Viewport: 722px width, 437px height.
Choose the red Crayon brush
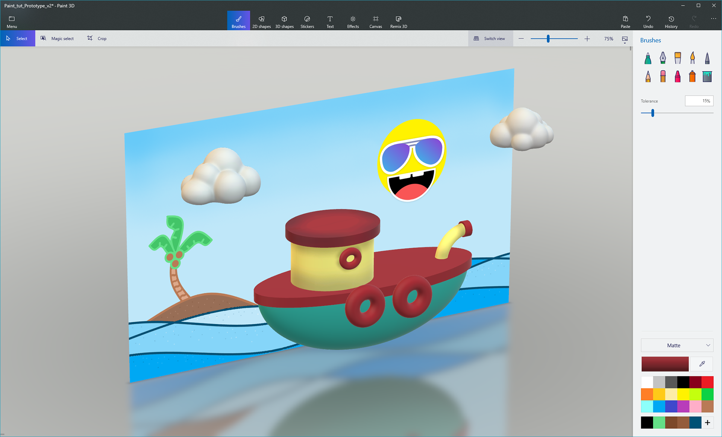678,76
